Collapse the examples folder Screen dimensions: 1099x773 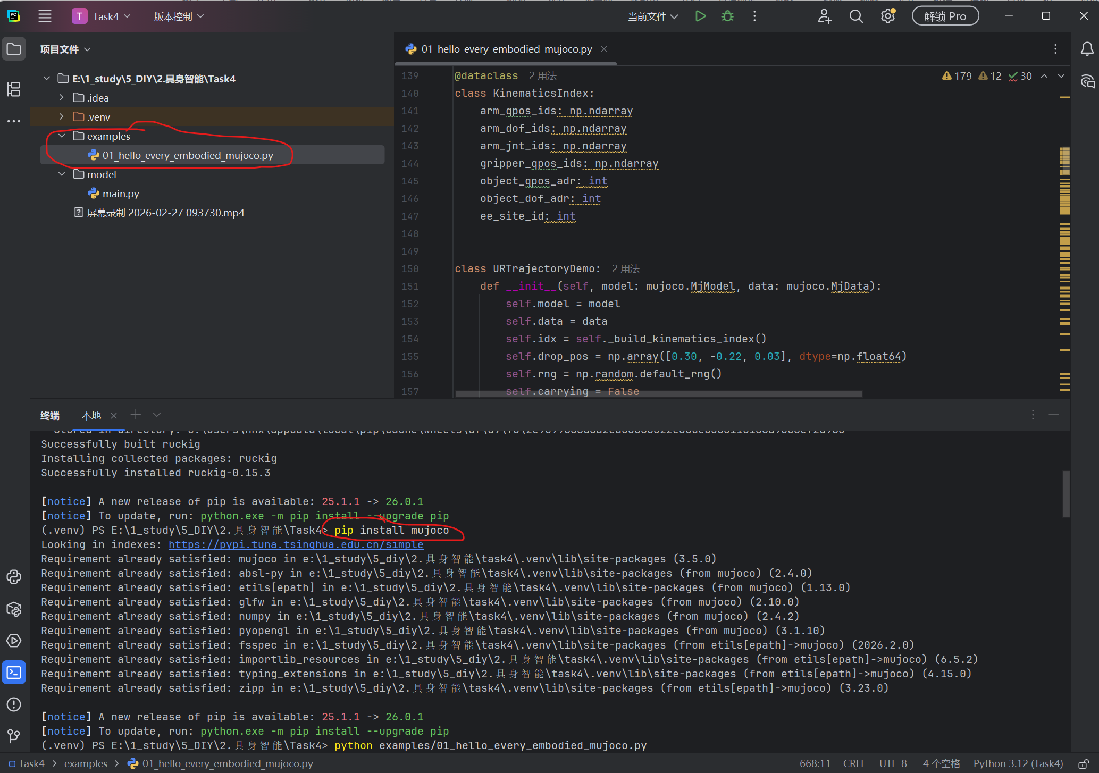tap(62, 136)
